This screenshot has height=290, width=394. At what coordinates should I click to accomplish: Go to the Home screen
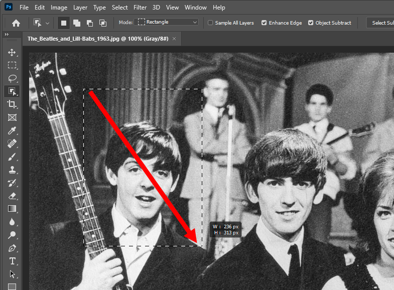coord(16,23)
